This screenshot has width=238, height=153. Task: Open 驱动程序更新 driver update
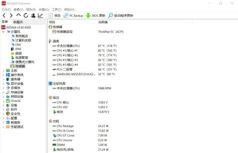pyautogui.click(x=121, y=16)
